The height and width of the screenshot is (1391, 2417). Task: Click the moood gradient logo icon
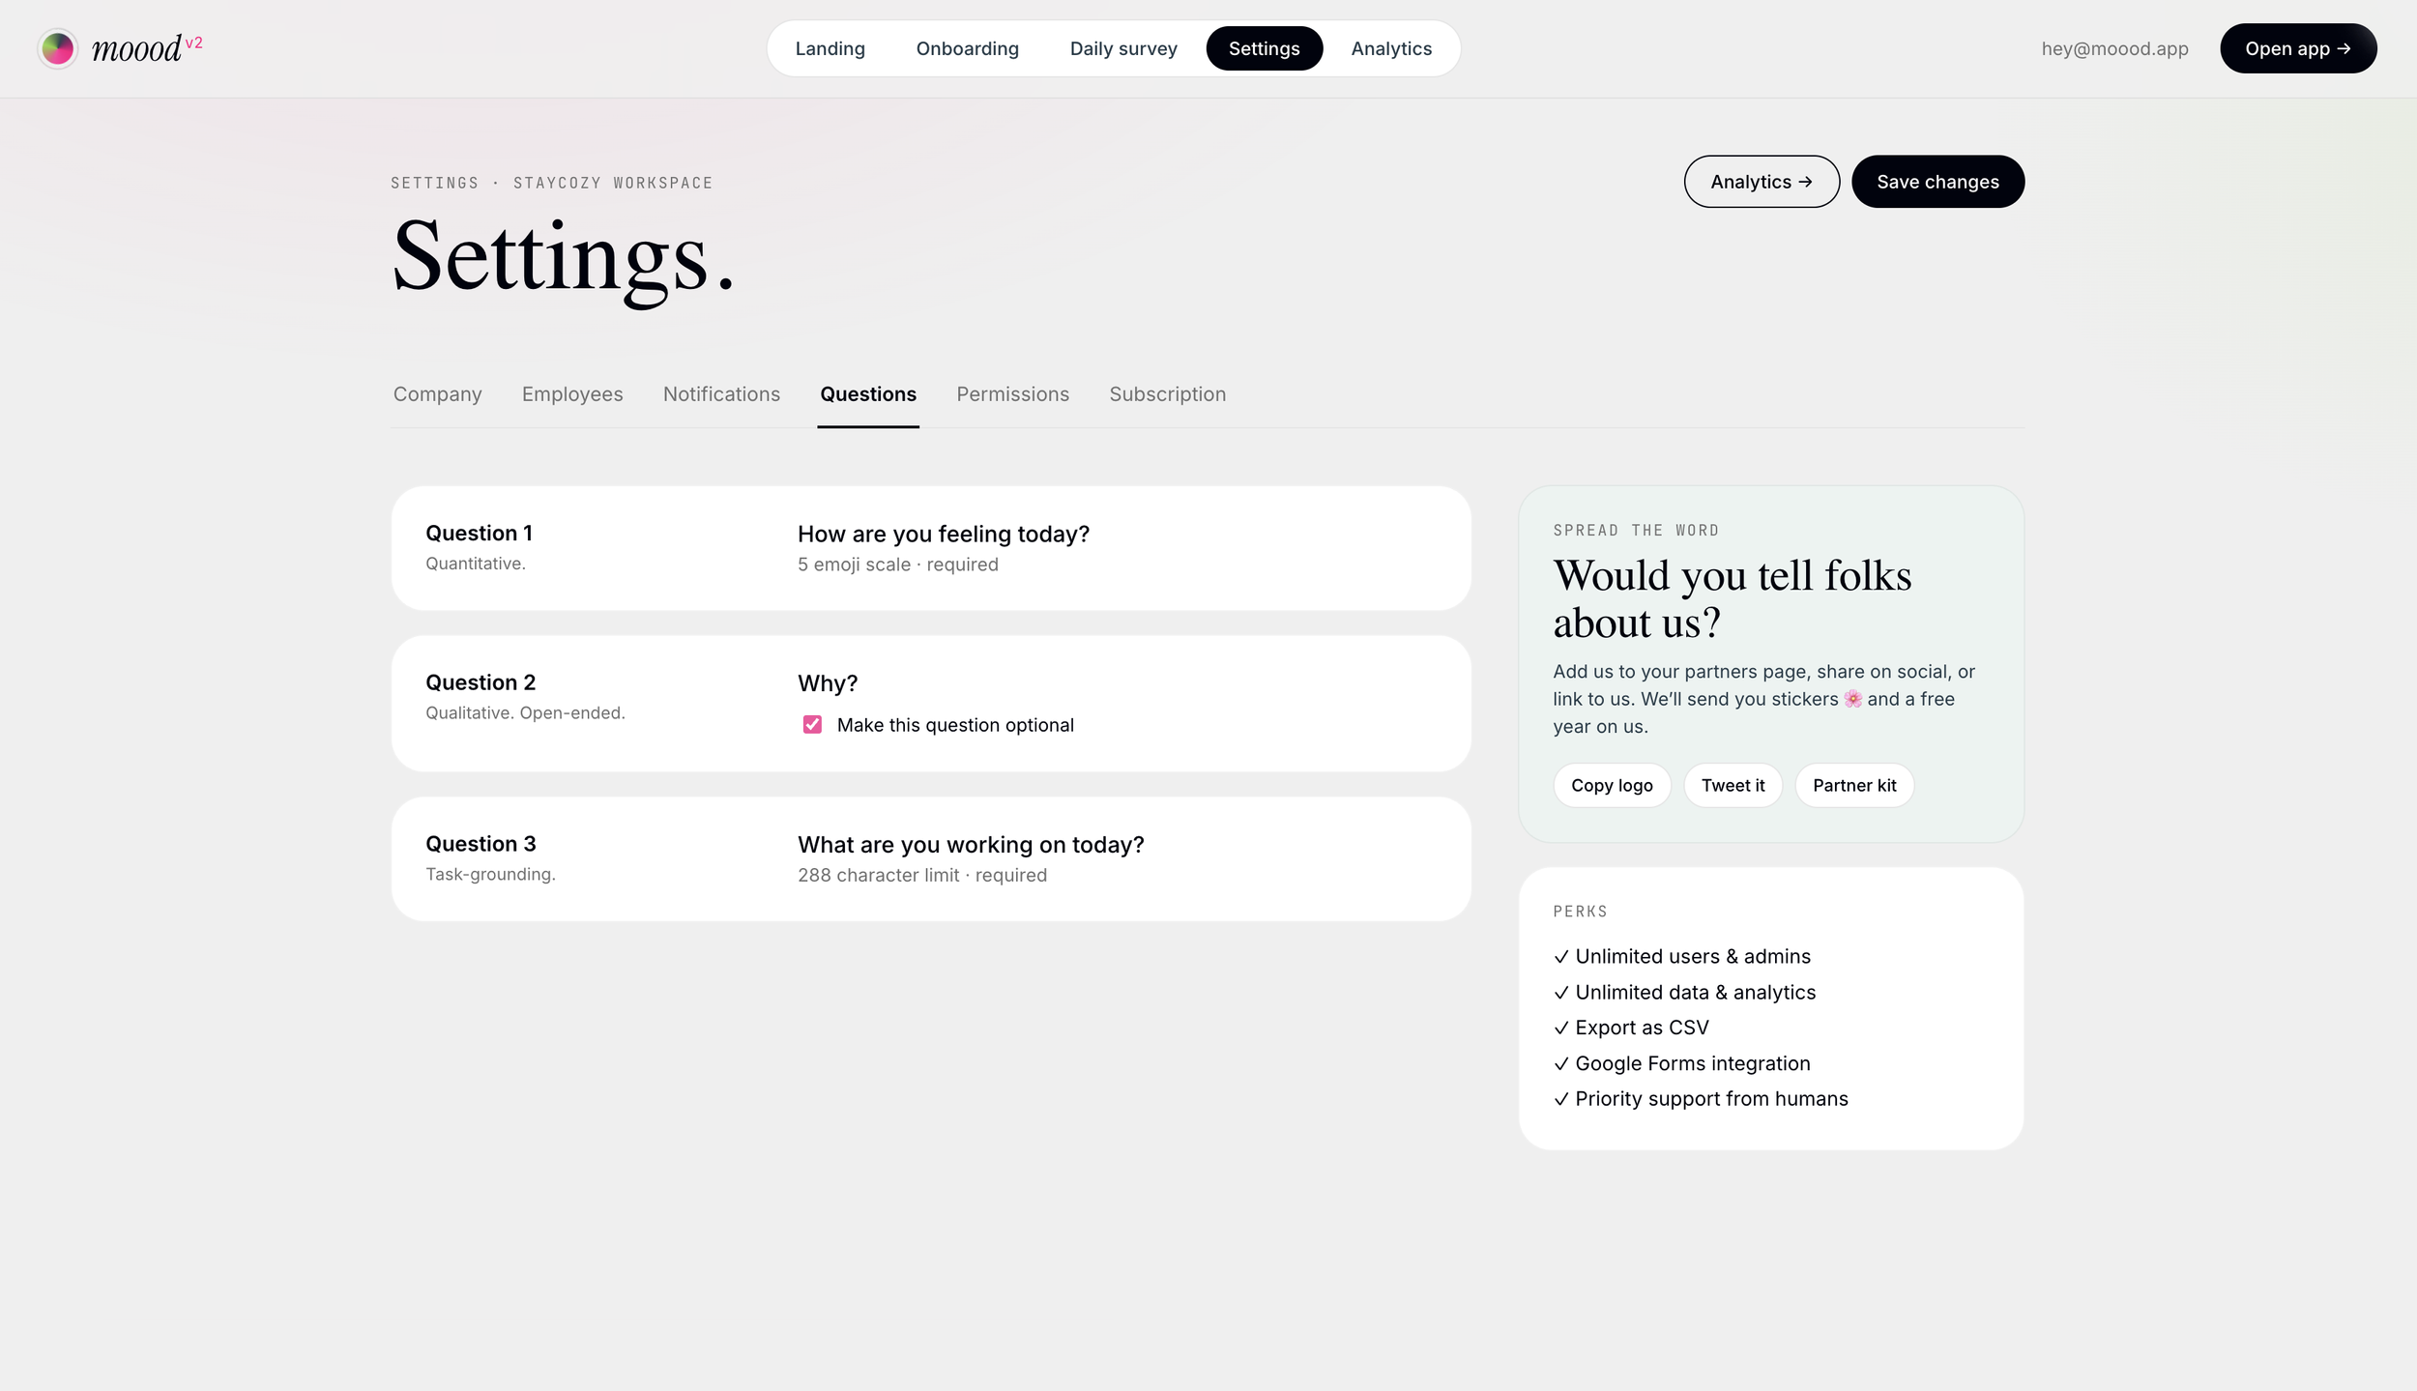point(58,48)
